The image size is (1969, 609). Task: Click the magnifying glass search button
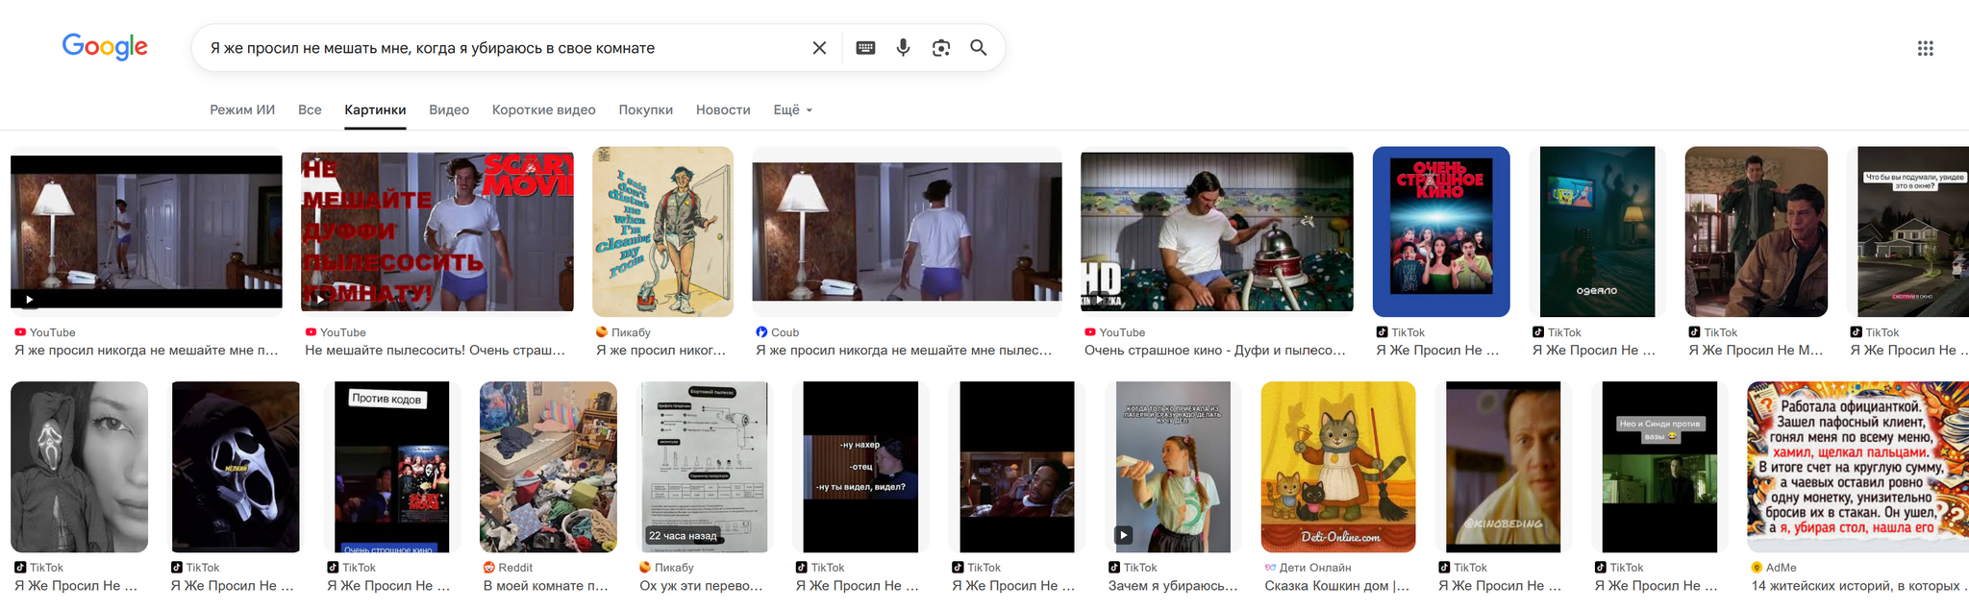point(978,48)
